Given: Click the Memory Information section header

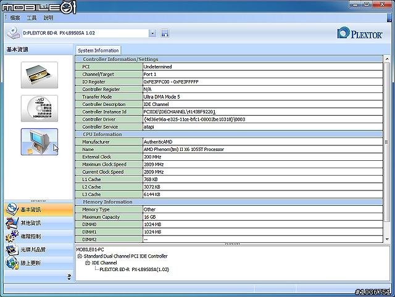Looking at the screenshot, I should (229, 202).
